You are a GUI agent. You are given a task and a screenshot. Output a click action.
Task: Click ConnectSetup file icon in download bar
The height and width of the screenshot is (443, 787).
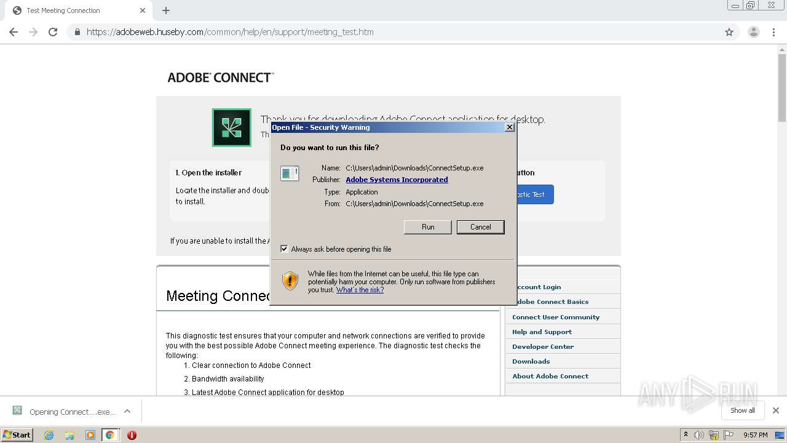pyautogui.click(x=17, y=411)
